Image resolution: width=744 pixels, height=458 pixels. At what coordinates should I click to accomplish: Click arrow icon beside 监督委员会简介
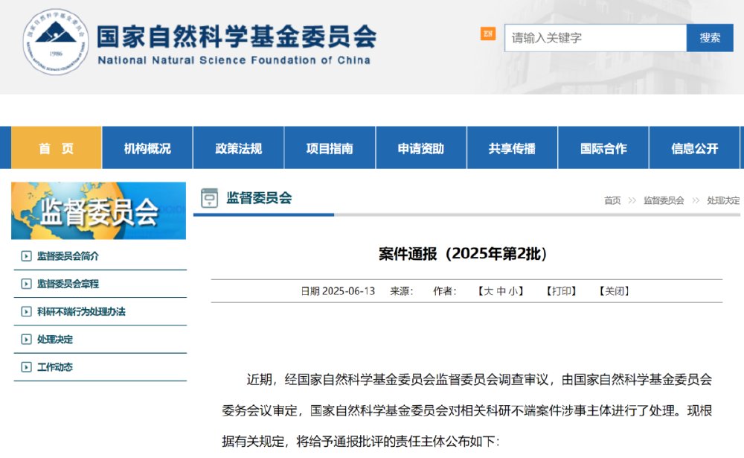pos(26,256)
